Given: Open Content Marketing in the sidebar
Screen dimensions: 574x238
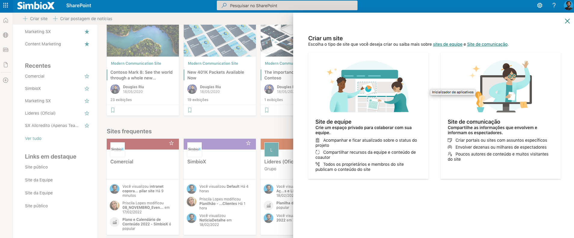Looking at the screenshot, I should click(43, 44).
